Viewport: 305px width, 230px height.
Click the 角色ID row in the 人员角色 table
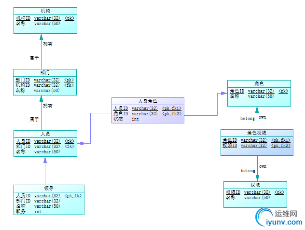pyautogui.click(x=148, y=113)
